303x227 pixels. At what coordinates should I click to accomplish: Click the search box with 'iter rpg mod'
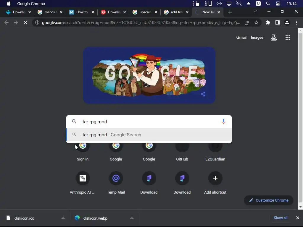click(149, 121)
